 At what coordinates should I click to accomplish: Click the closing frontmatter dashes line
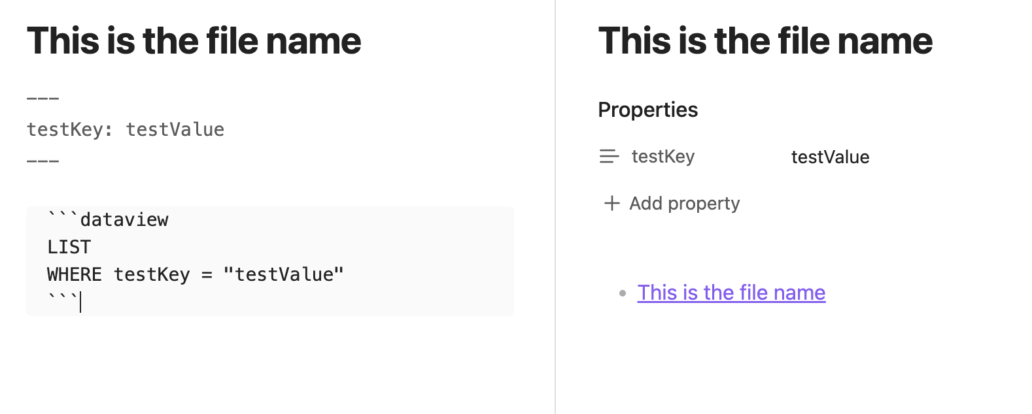43,161
